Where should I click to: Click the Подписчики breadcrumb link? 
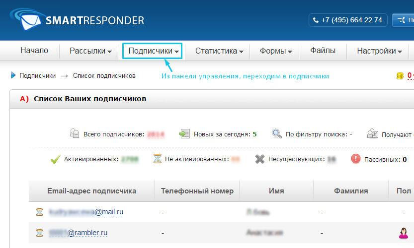[x=37, y=75]
